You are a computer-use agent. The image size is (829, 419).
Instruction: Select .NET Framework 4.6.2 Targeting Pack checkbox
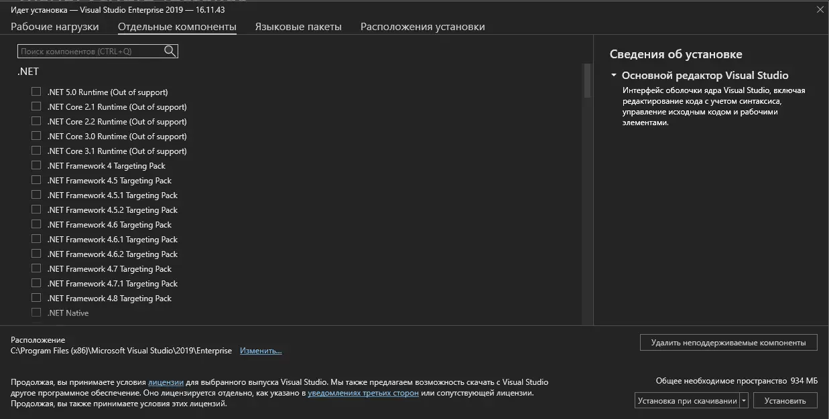click(36, 254)
